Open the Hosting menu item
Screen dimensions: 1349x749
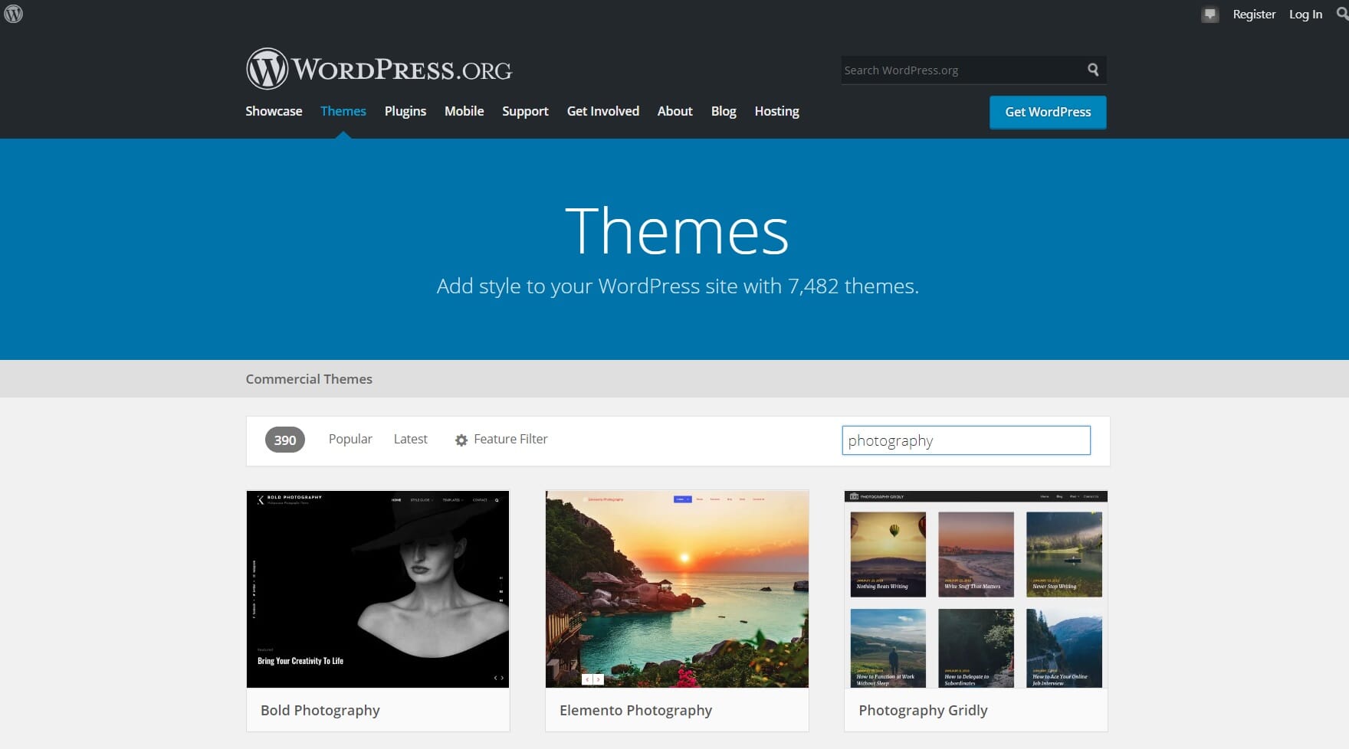tap(776, 111)
